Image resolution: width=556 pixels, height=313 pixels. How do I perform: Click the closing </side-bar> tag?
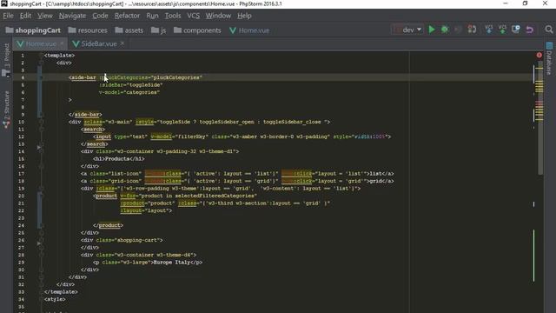point(85,115)
